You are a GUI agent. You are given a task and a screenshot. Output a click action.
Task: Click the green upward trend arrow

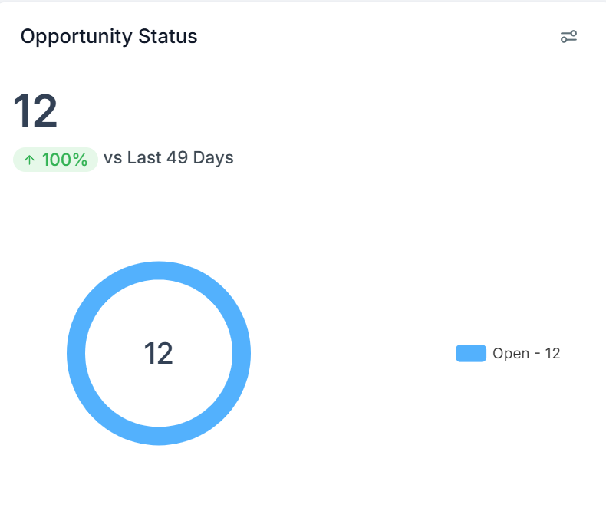pos(29,160)
